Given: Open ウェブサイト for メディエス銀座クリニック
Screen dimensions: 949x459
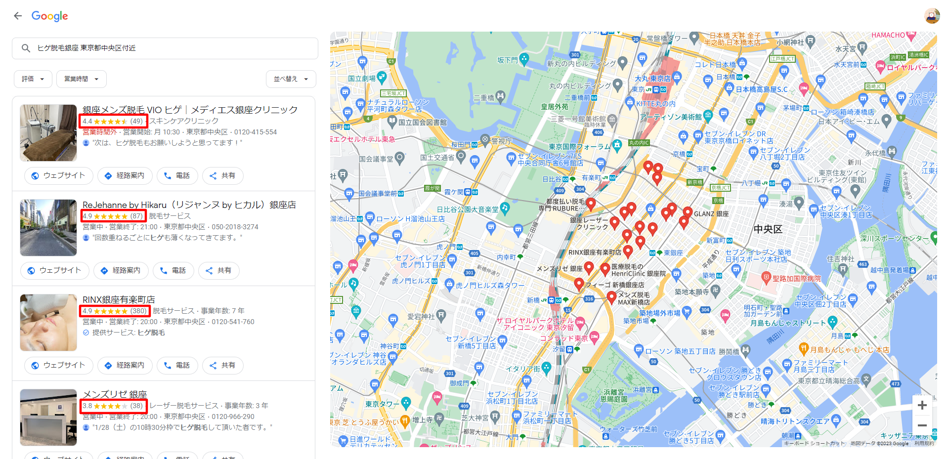Looking at the screenshot, I should pyautogui.click(x=59, y=175).
